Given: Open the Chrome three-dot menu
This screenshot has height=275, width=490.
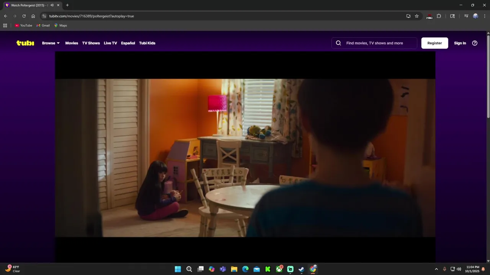Looking at the screenshot, I should coord(484,16).
